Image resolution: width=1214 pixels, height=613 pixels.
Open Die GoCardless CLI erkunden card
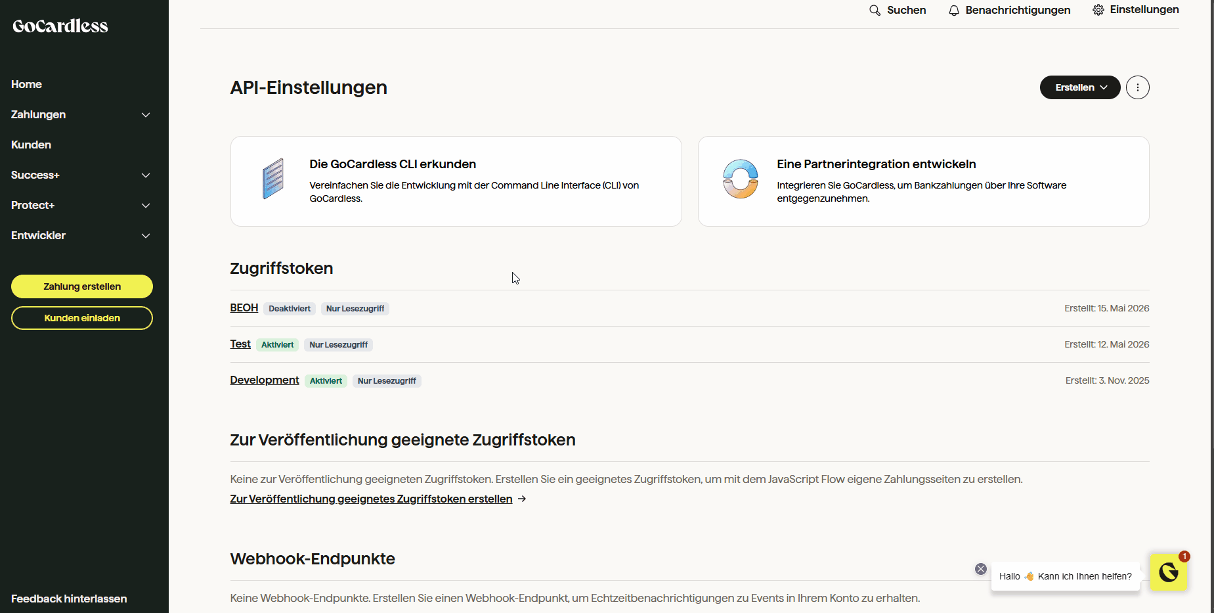(456, 181)
